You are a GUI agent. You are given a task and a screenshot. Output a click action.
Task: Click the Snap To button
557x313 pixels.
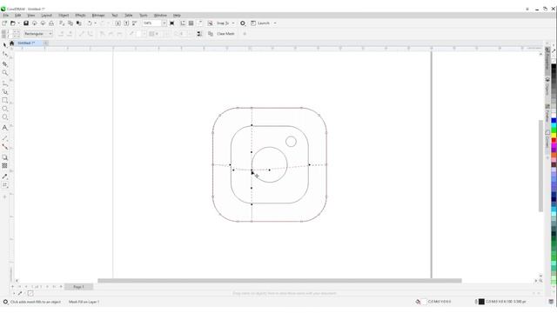tap(223, 23)
